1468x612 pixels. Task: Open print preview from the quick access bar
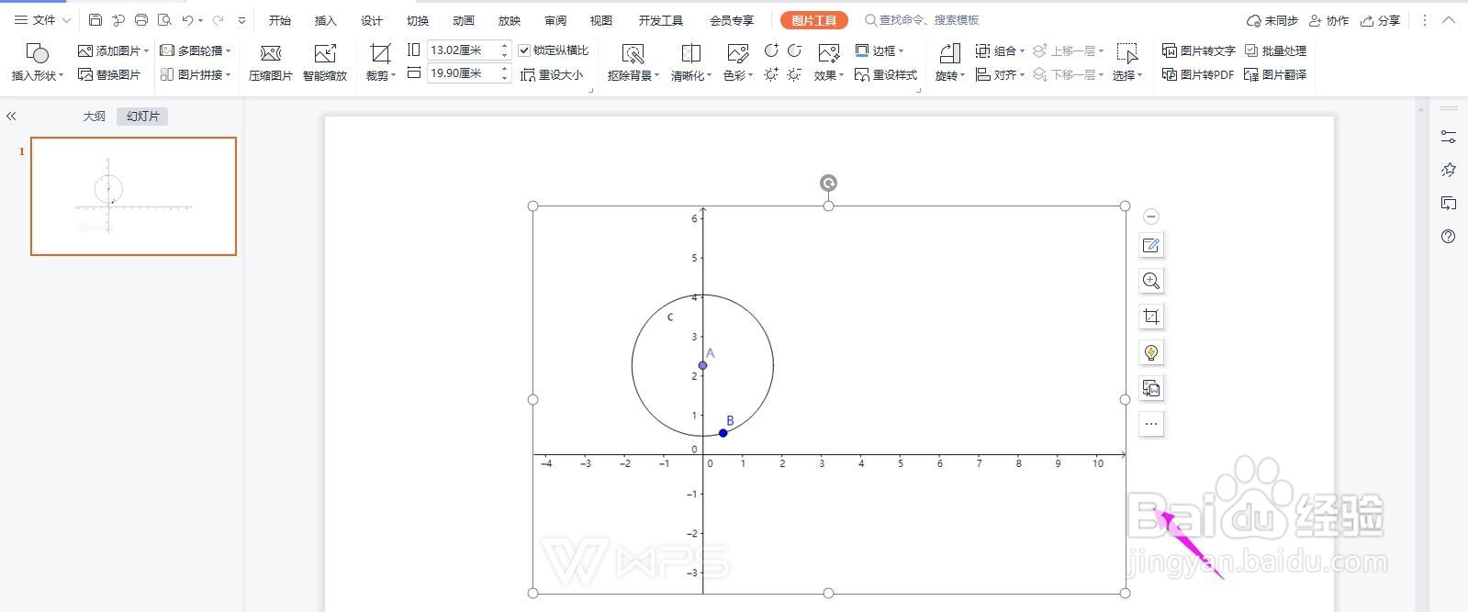tap(164, 20)
